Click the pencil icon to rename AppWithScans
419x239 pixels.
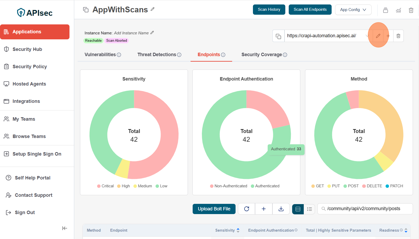point(152,9)
